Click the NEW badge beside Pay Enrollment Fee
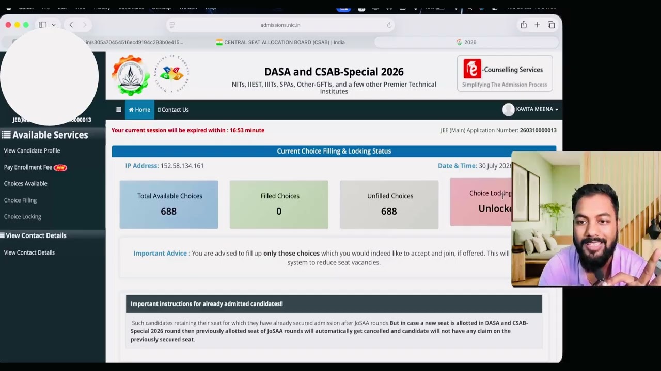The image size is (661, 371). pos(60,167)
